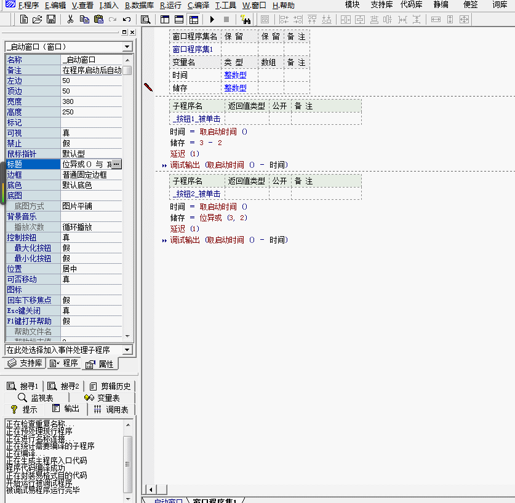Click the align bottom edges icon

(x=327, y=20)
